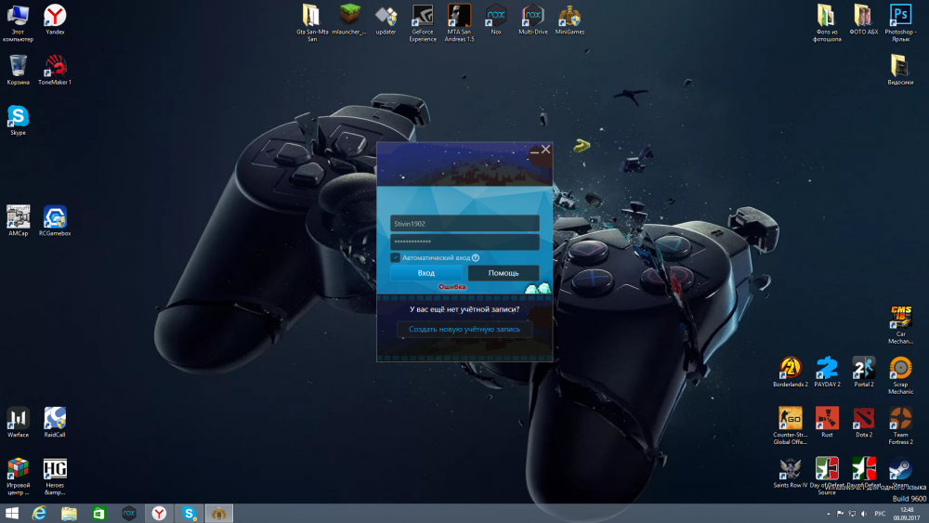Image resolution: width=929 pixels, height=523 pixels.
Task: Click the Вход login button
Action: [425, 273]
